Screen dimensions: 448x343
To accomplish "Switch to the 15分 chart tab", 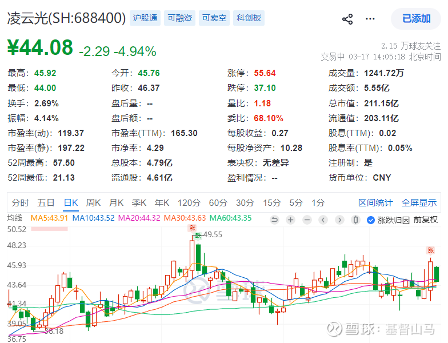I will coord(272,203).
